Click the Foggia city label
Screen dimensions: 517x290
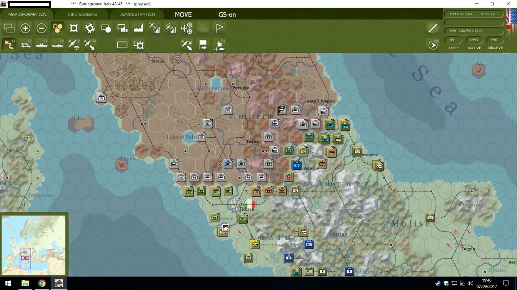(x=468, y=249)
